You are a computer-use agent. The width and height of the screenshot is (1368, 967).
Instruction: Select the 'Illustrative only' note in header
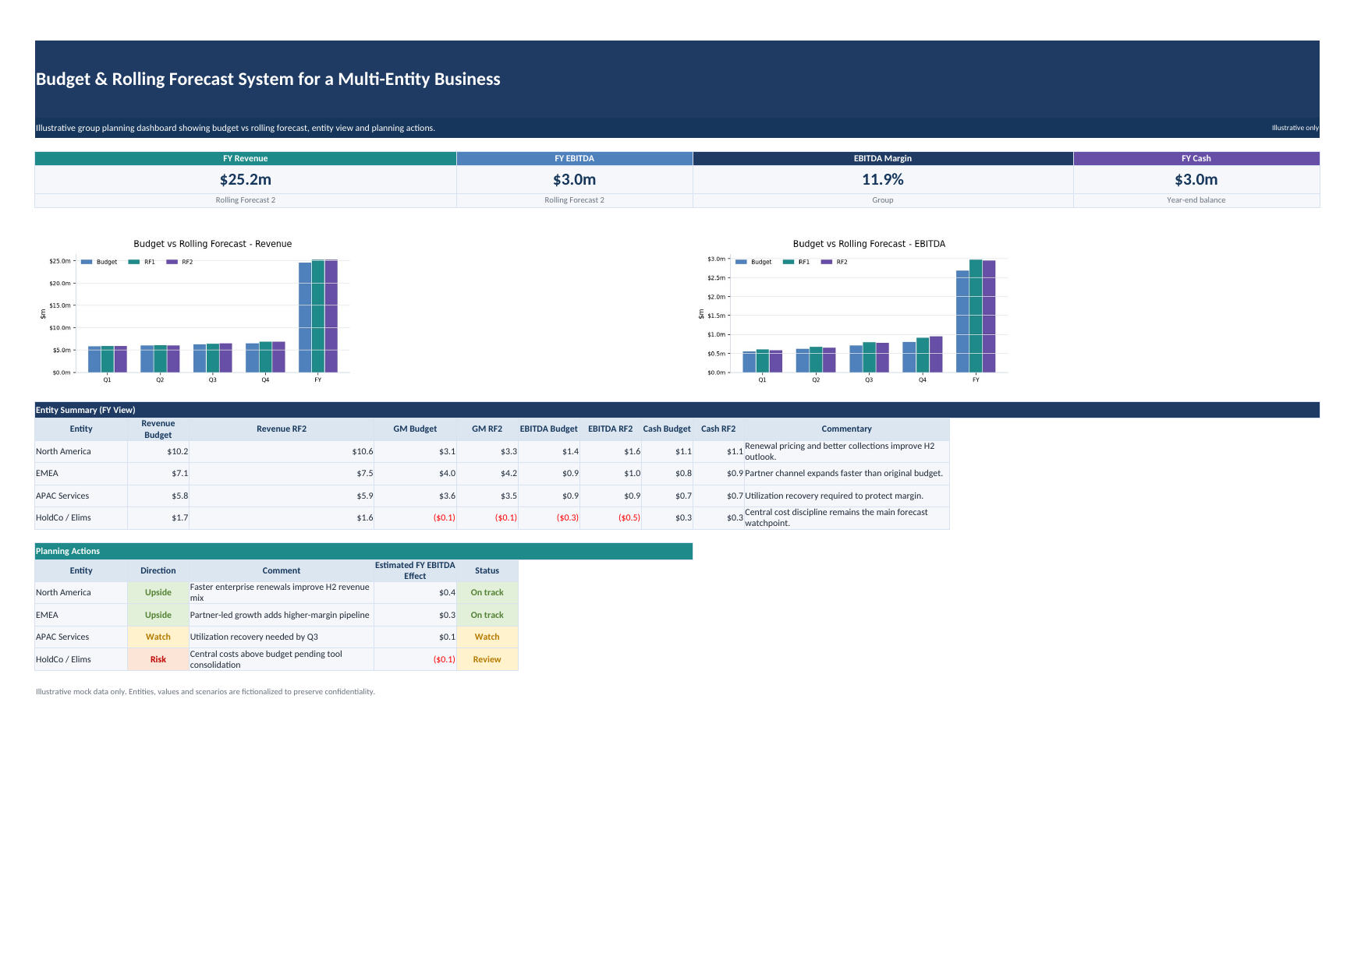click(1295, 128)
